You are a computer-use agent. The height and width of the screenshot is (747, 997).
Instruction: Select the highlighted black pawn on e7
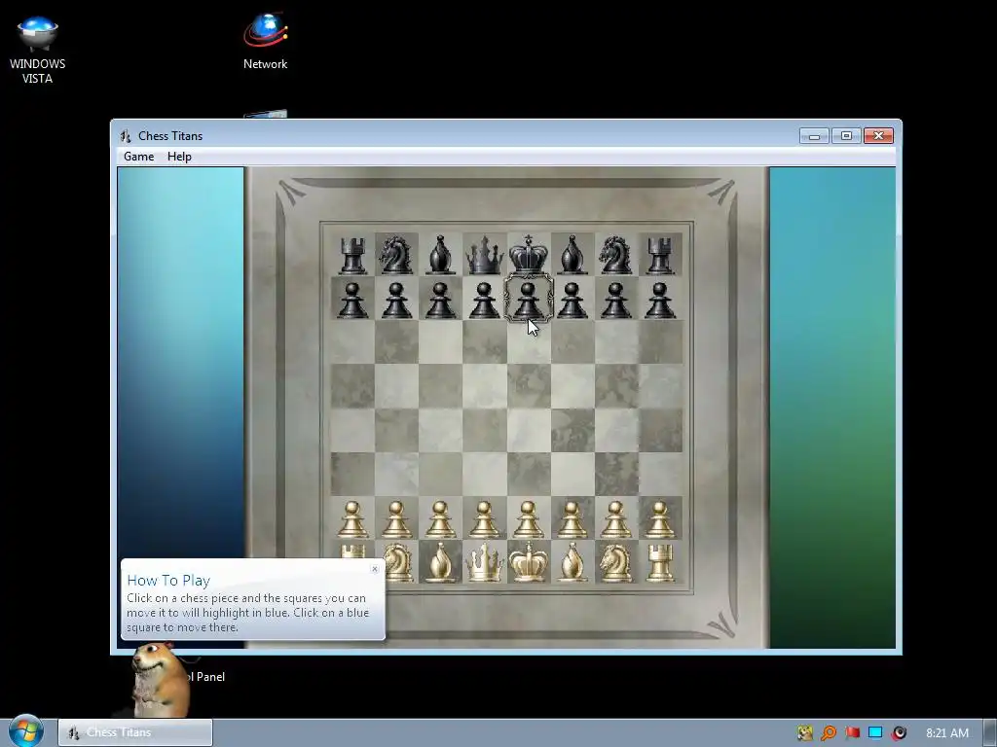pos(529,300)
